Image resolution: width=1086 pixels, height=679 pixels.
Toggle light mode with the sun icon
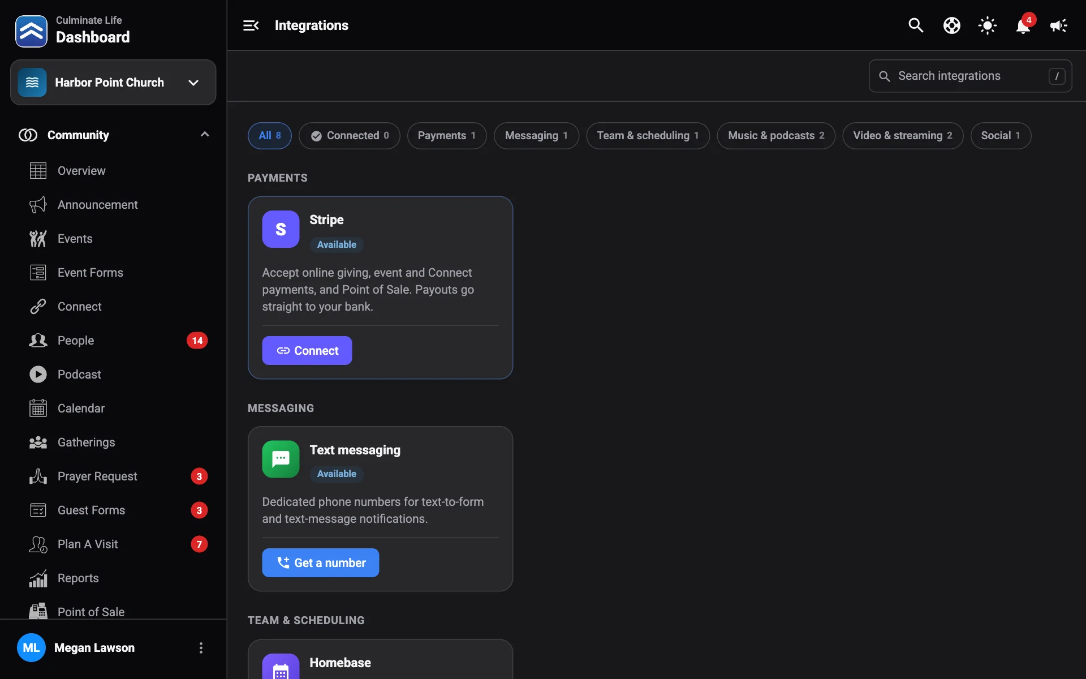click(x=988, y=25)
